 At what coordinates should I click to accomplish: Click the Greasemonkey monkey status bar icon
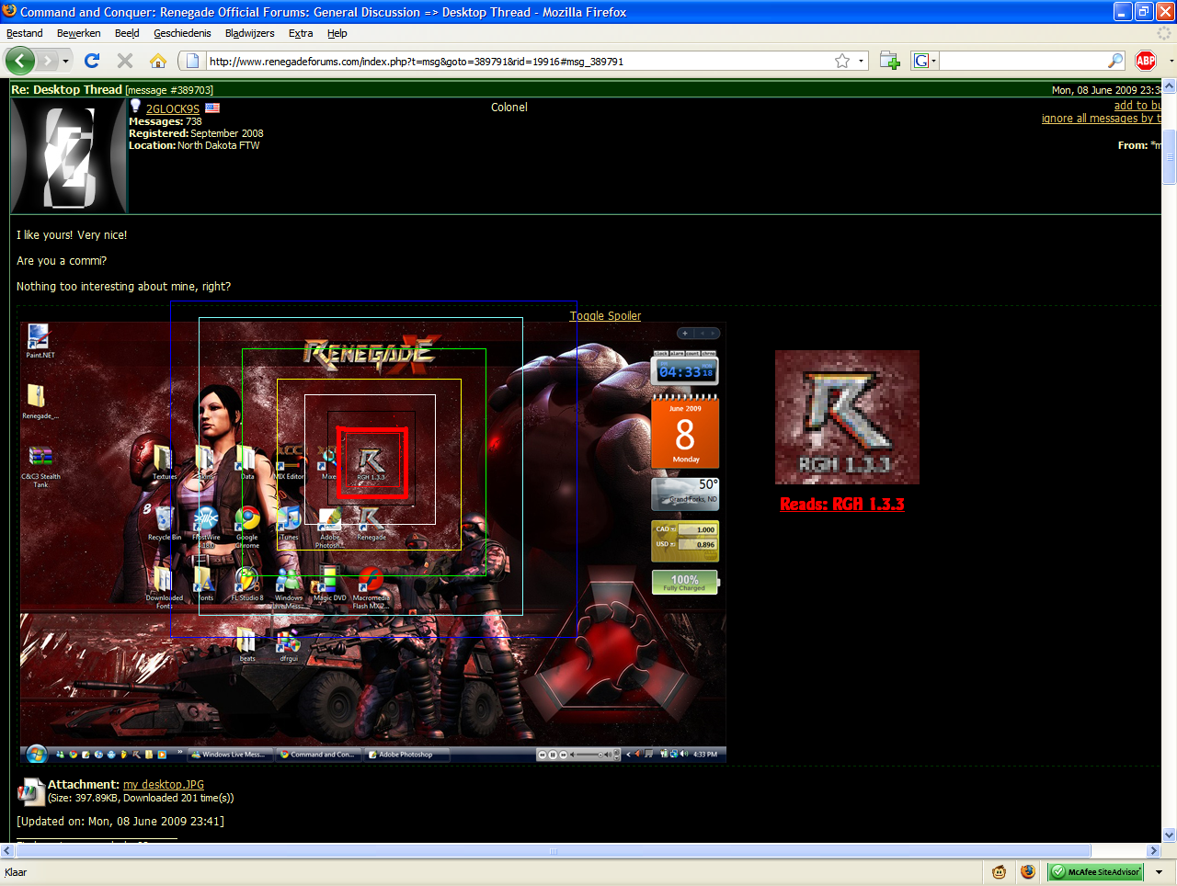tap(999, 871)
